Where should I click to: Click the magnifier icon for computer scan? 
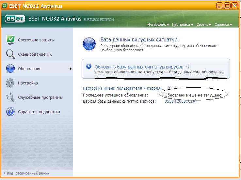pyautogui.click(x=10, y=54)
